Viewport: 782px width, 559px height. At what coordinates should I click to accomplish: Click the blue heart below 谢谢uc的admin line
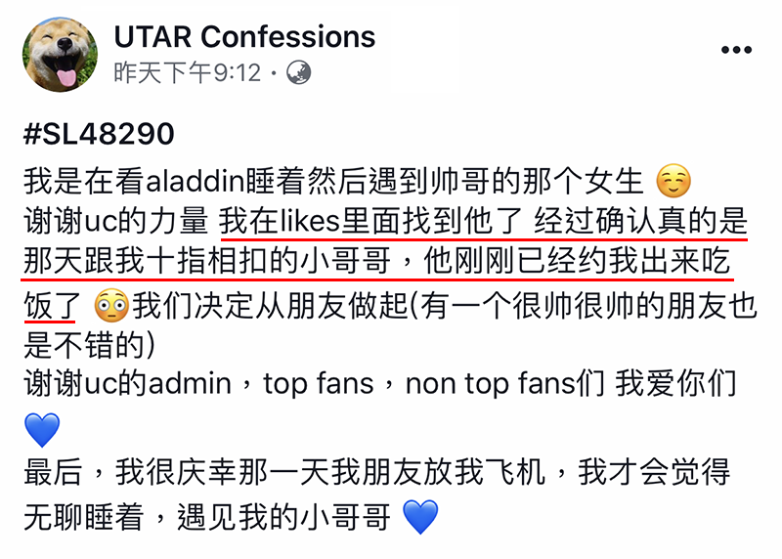point(42,429)
